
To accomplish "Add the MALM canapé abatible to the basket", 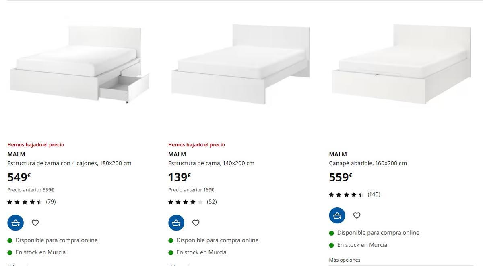I will [x=337, y=215].
